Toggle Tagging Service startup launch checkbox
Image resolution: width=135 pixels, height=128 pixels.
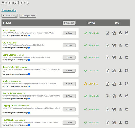(x=29, y=113)
